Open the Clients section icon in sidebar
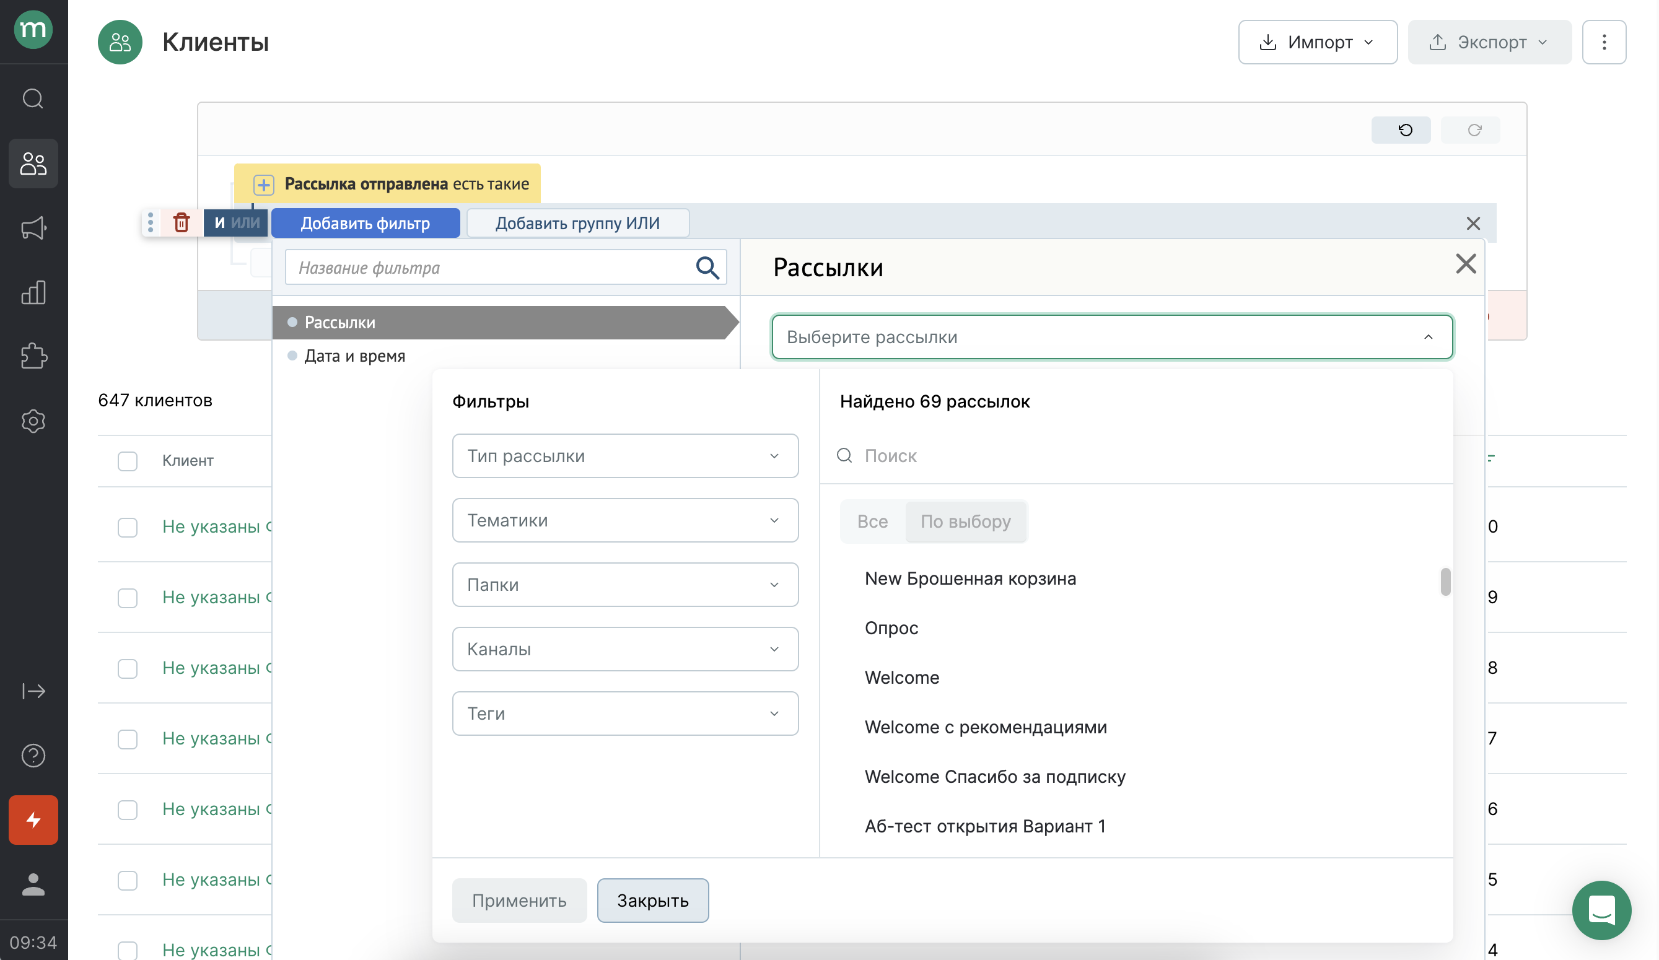The height and width of the screenshot is (960, 1659). point(33,163)
